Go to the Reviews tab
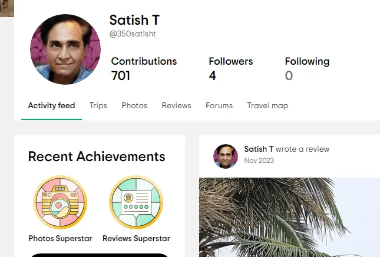The width and height of the screenshot is (380, 257). tap(176, 106)
